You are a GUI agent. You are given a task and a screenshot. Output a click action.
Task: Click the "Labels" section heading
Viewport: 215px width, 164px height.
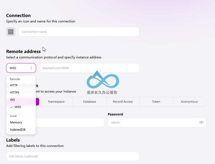13,140
